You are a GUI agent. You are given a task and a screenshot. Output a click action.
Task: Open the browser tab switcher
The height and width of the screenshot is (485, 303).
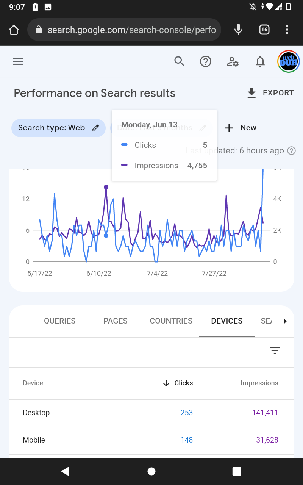click(x=264, y=30)
